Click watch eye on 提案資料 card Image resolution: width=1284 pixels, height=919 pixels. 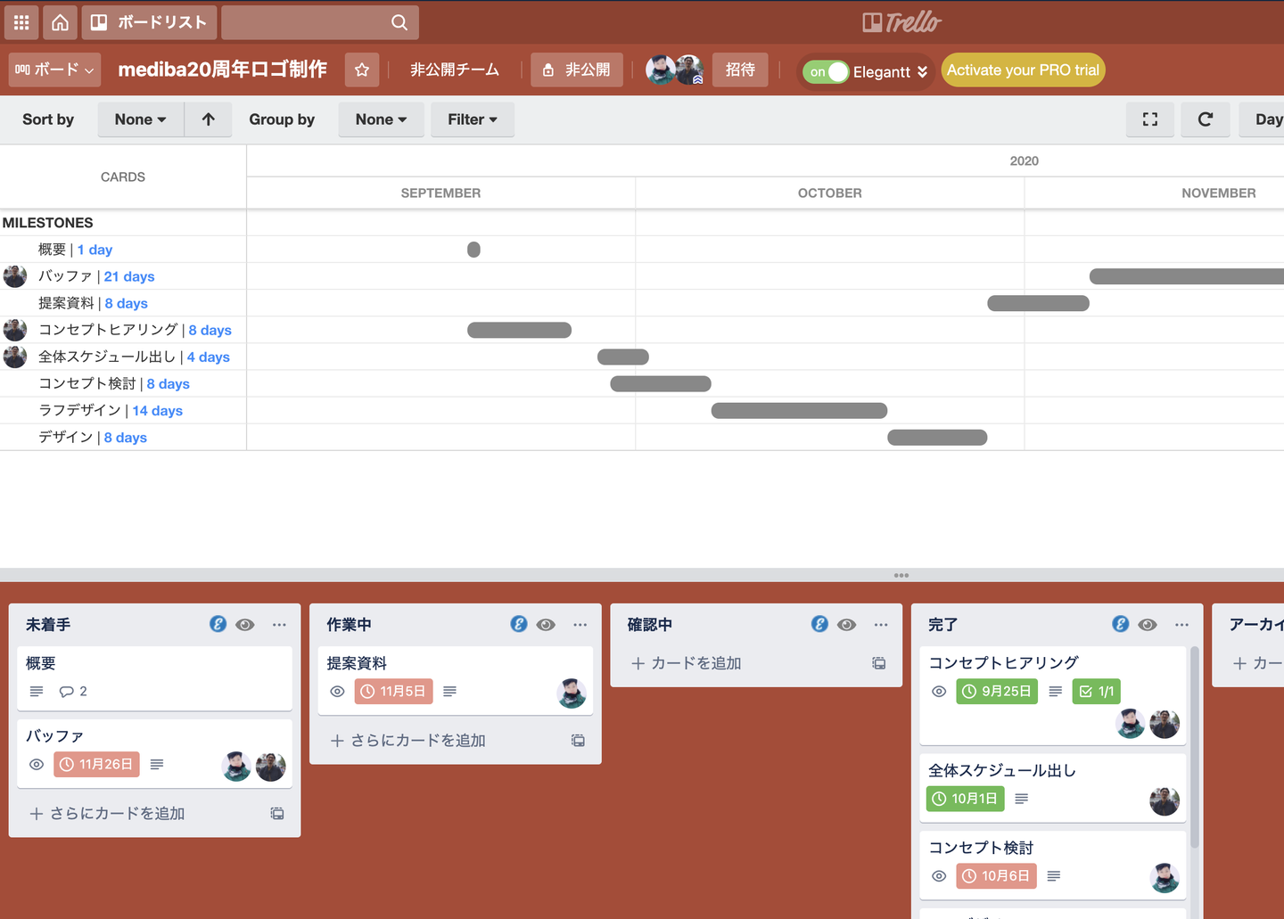(x=337, y=692)
